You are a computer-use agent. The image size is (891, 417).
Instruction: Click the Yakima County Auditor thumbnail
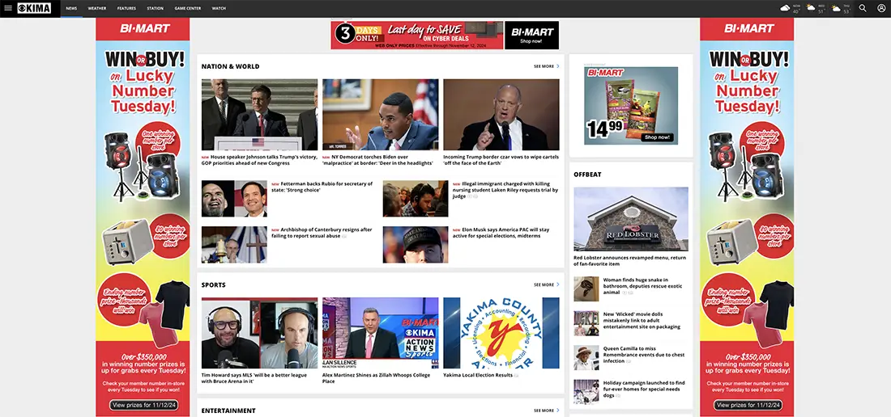click(x=501, y=333)
